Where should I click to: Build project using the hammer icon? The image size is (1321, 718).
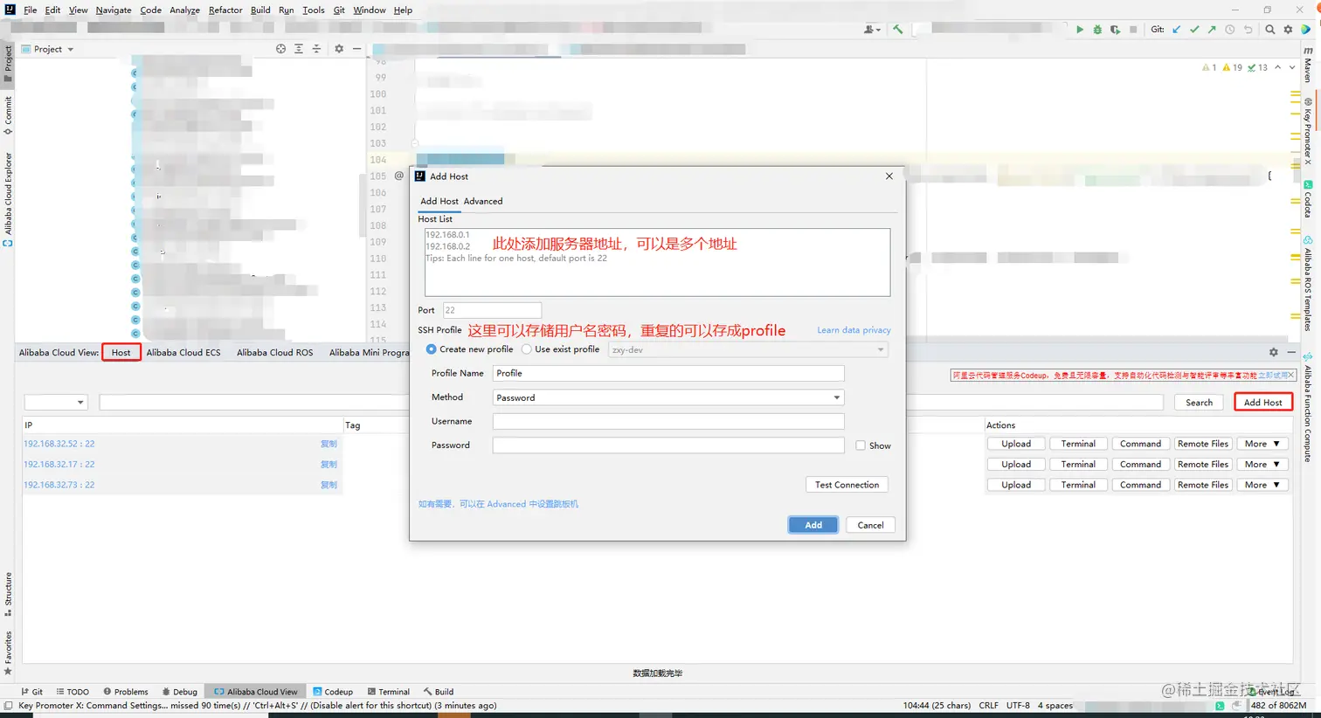tap(897, 30)
